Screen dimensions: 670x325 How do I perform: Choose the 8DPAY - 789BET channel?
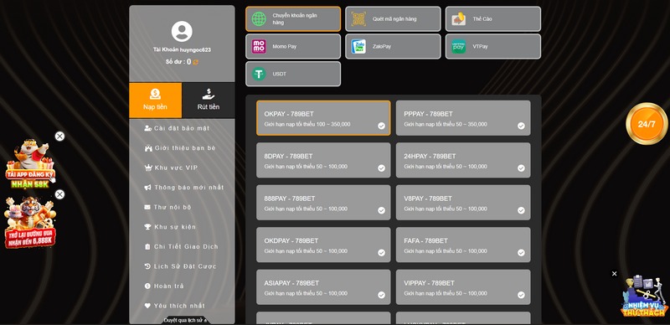(x=323, y=160)
